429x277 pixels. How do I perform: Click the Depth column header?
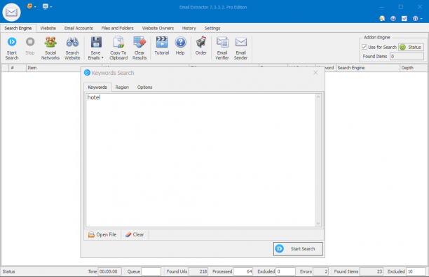click(414, 68)
